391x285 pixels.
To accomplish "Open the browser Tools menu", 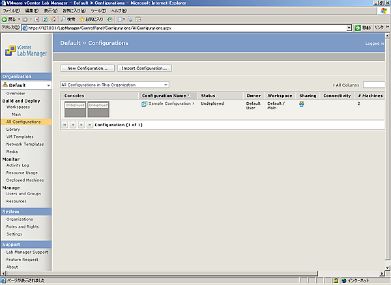I will [x=98, y=10].
